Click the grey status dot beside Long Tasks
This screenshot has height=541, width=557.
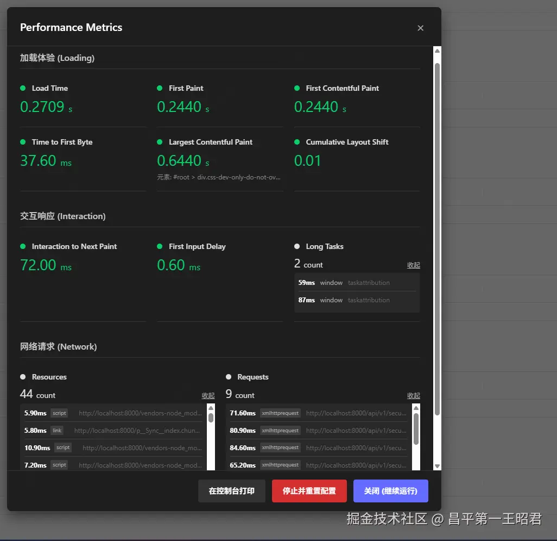tap(297, 246)
